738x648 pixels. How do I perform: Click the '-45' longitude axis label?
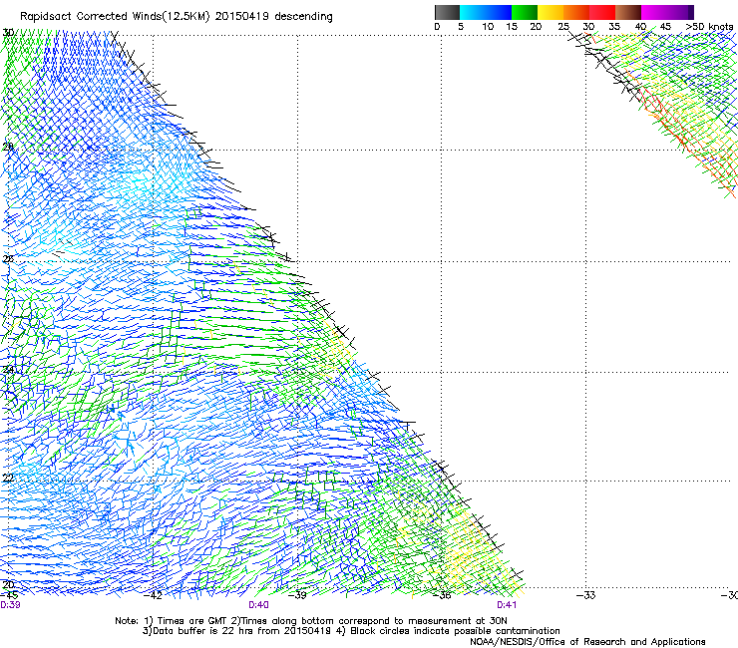point(9,595)
